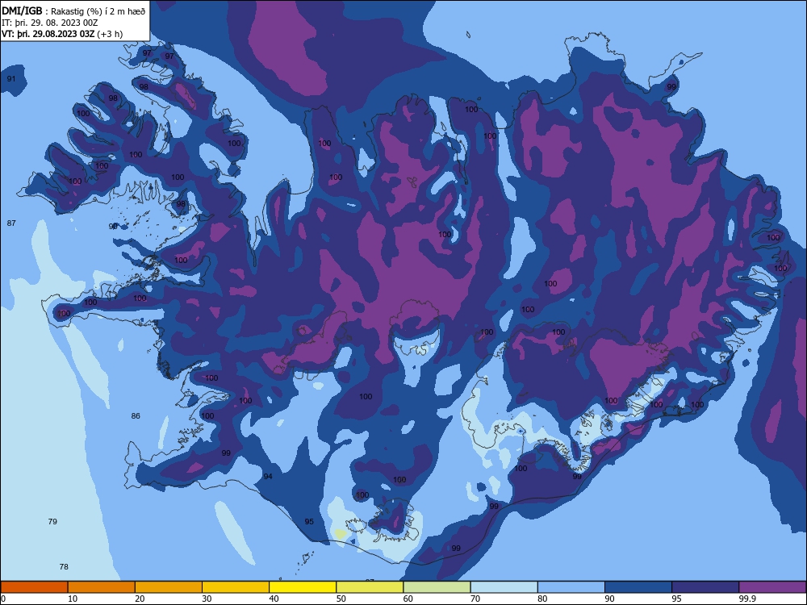Click the humidity value '79' on the map
The image size is (807, 605).
[x=52, y=521]
